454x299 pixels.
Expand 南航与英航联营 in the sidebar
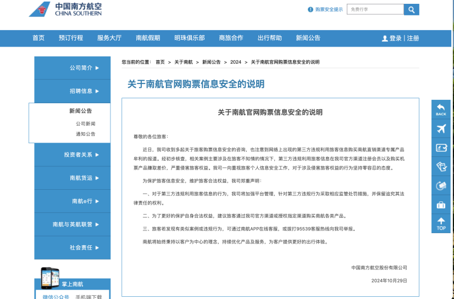pos(73,224)
